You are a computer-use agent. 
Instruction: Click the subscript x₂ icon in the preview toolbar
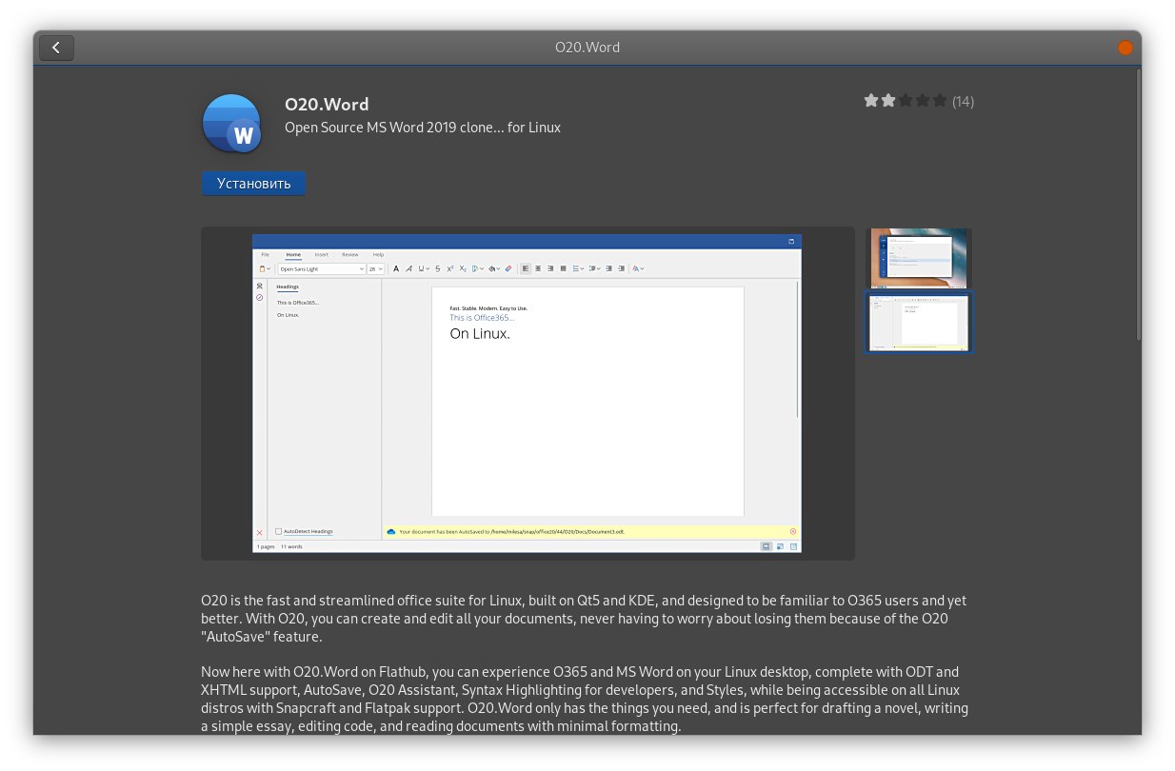[463, 269]
